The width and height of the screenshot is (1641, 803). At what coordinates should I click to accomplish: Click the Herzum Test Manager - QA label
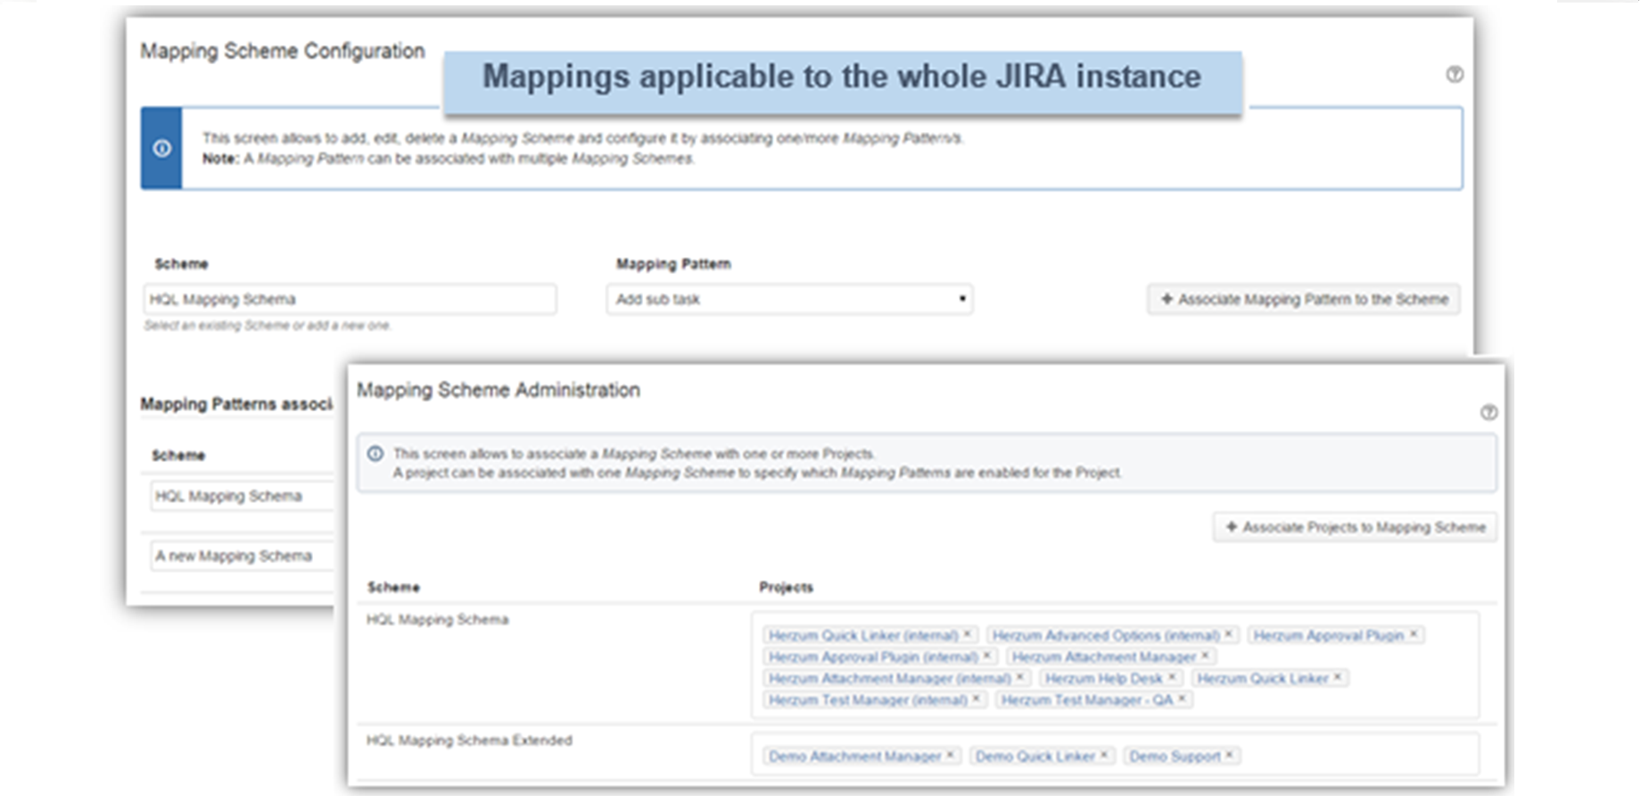1086,700
